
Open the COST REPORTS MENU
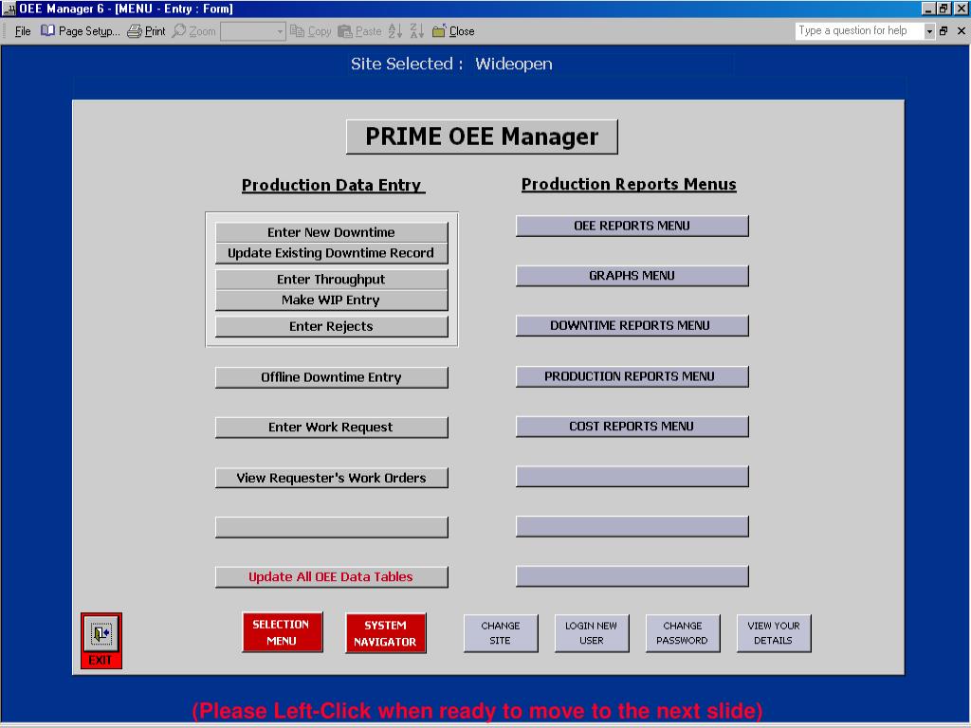pos(632,427)
